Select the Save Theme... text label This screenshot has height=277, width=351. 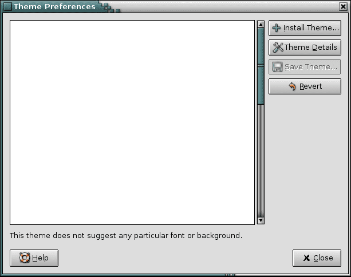(311, 67)
